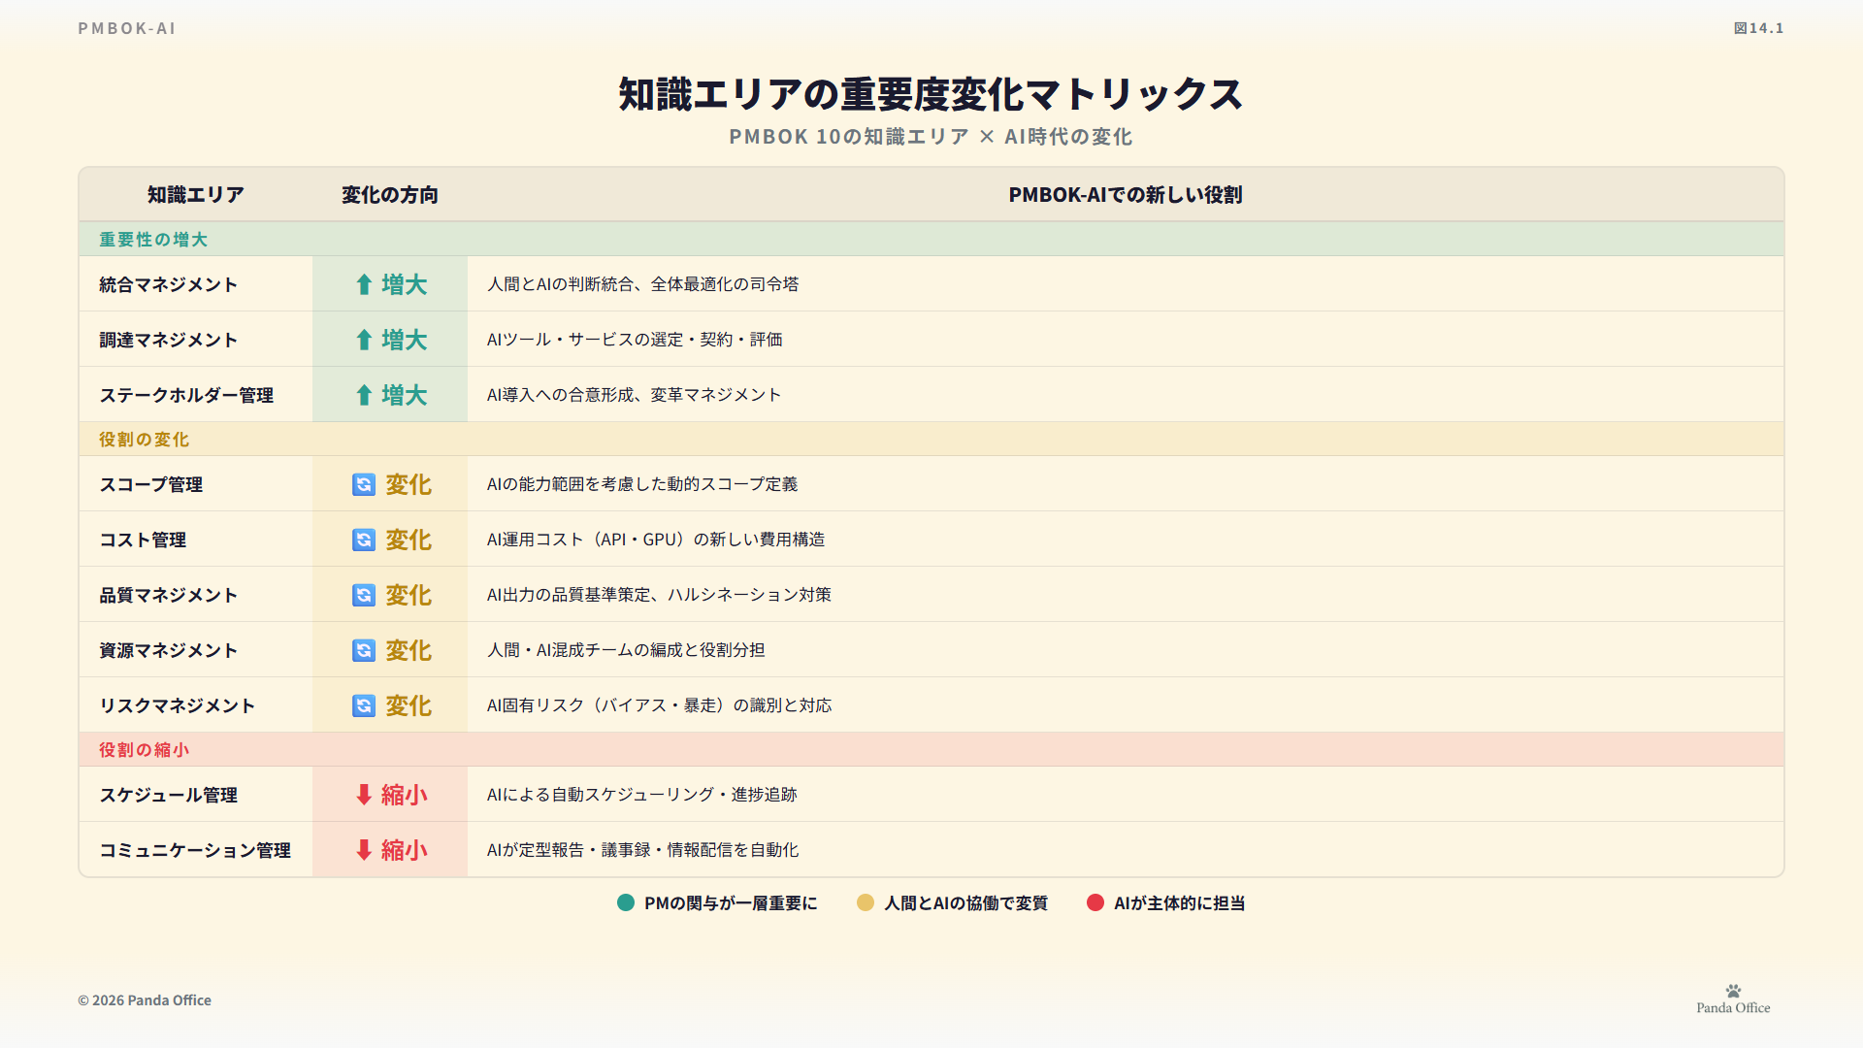1863x1048 pixels.
Task: Click the ステークホルダー管理 row label
Action: click(x=186, y=395)
